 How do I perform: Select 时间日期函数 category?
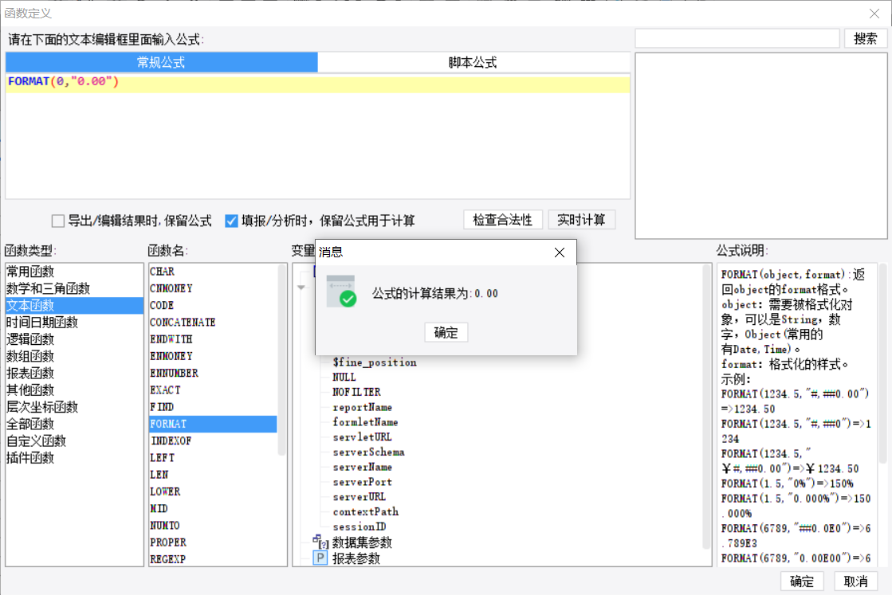74,323
